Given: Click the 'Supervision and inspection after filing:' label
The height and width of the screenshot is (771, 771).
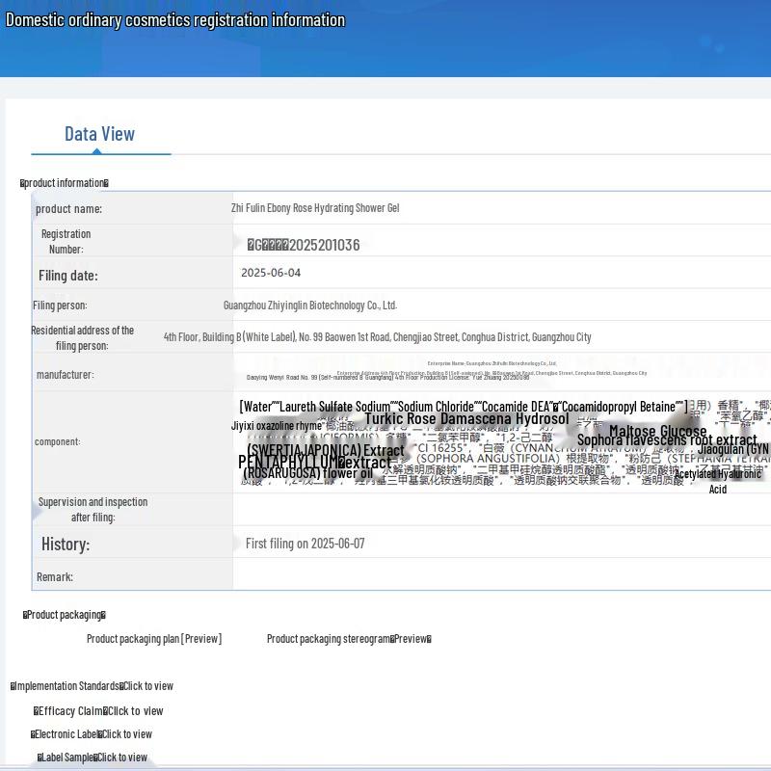Looking at the screenshot, I should pyautogui.click(x=93, y=510).
